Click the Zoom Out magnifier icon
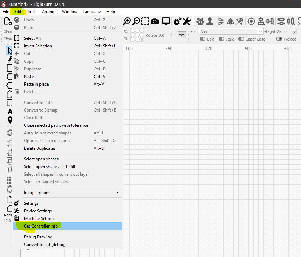Screen dimensions: 301x257 click(x=136, y=21)
